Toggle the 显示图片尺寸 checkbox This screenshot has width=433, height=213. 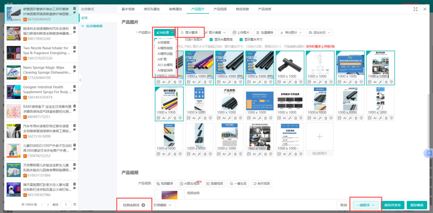click(x=241, y=40)
